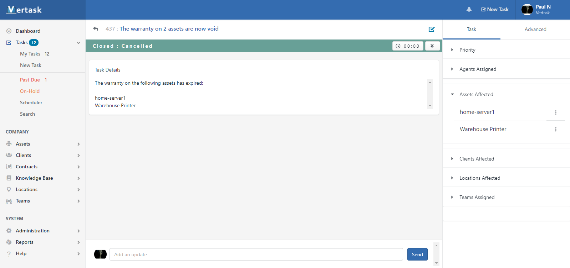Switch to the Advanced tab

535,29
